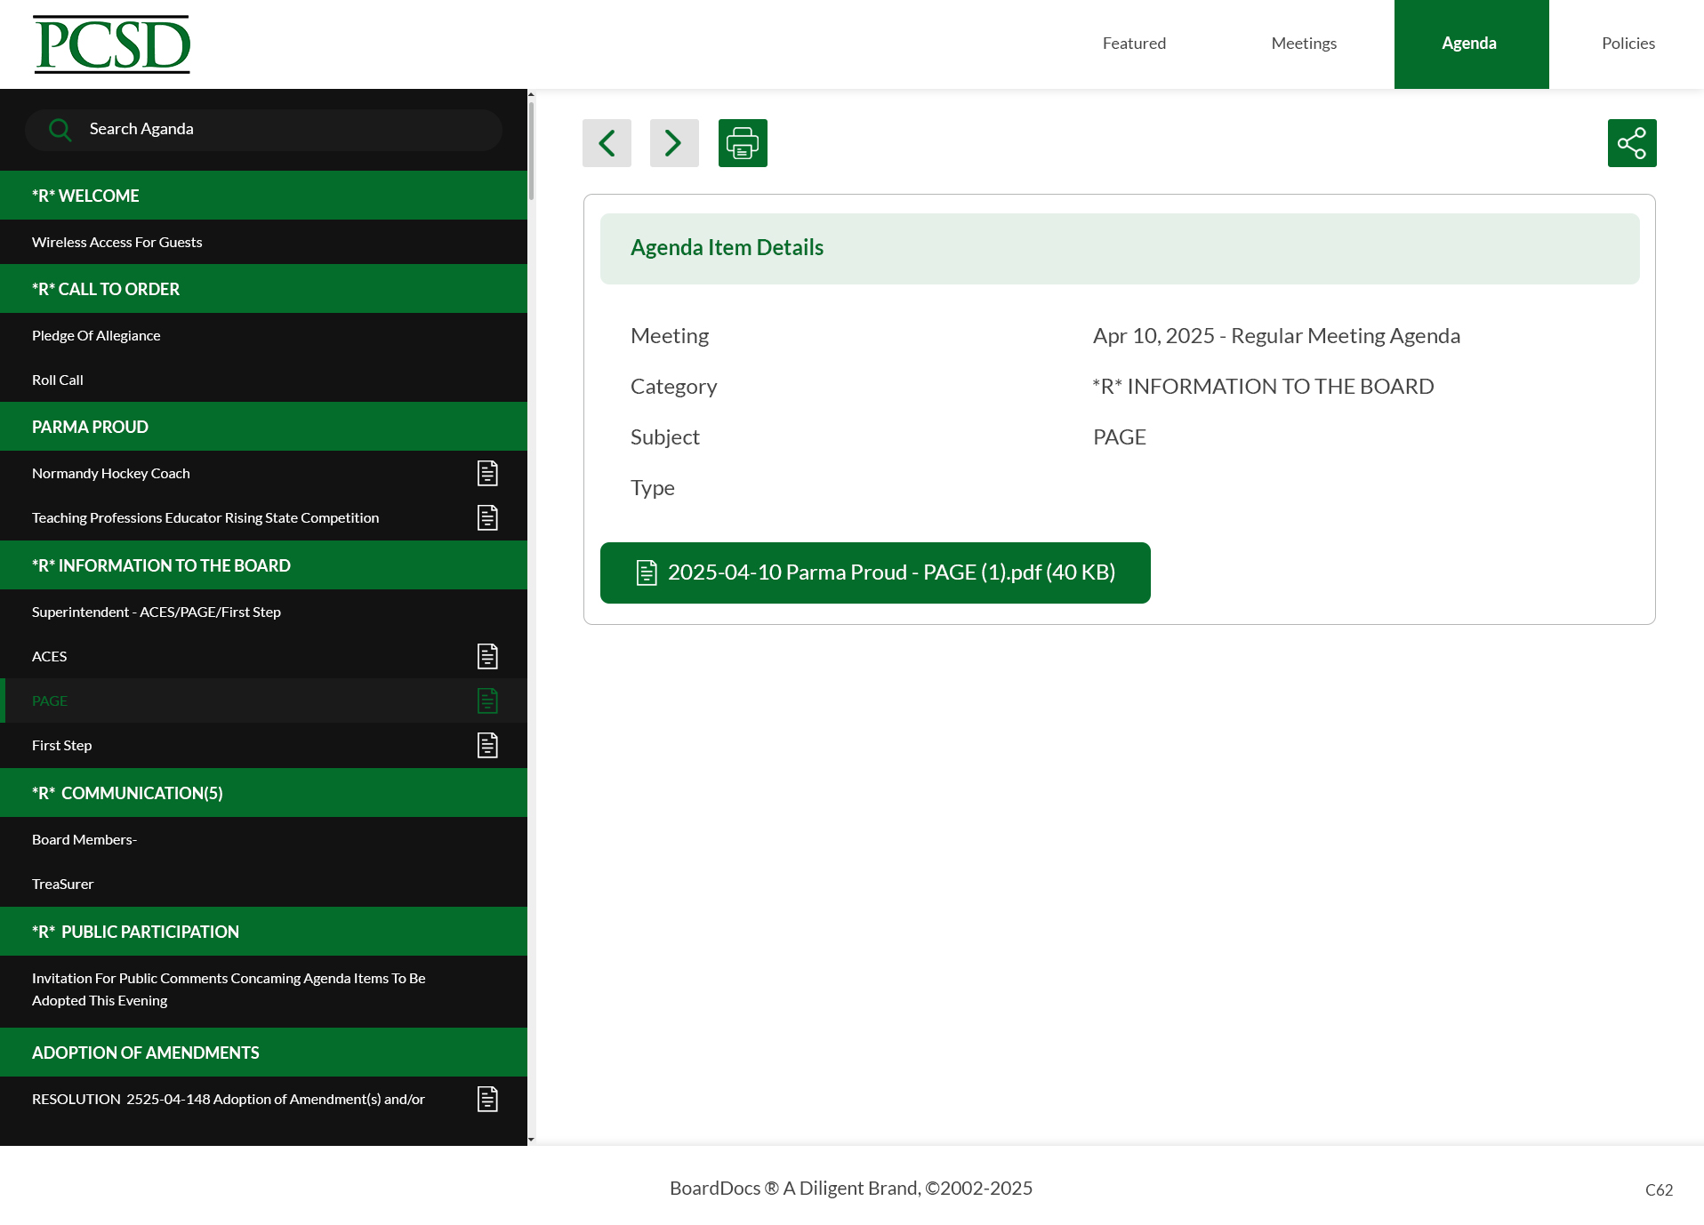Image resolution: width=1704 pixels, height=1225 pixels.
Task: Open Teaching Professions Educator attachment icon
Action: click(487, 517)
